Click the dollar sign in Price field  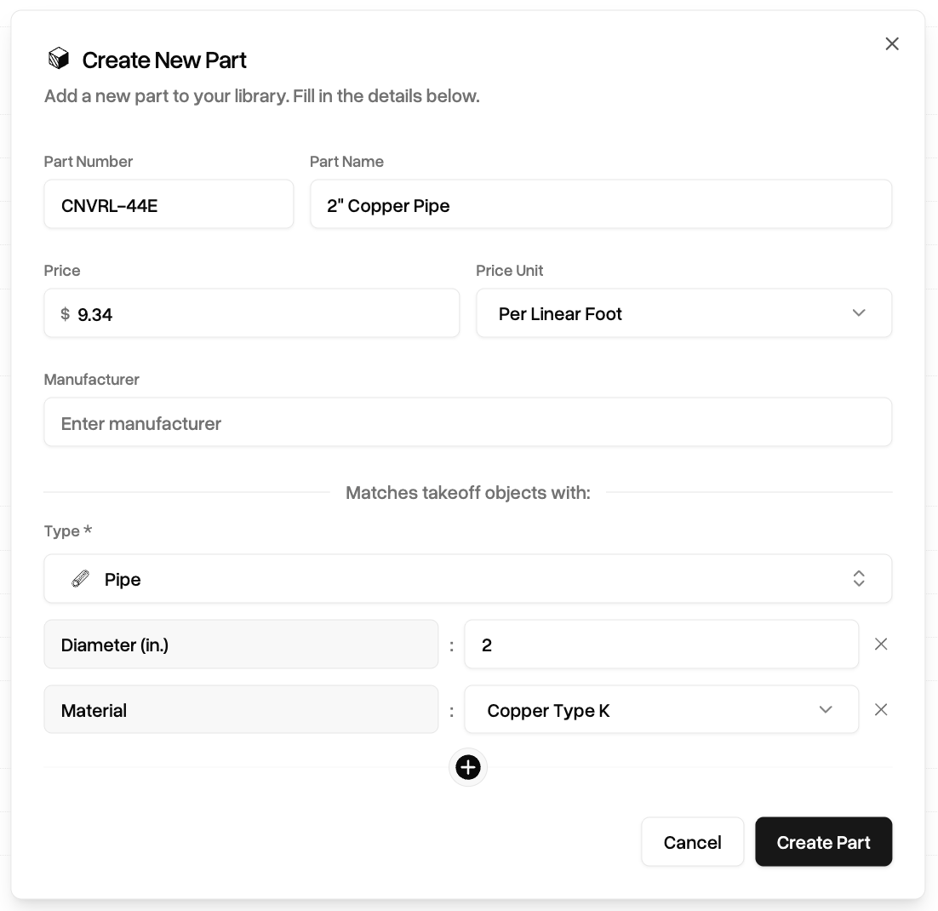[66, 313]
